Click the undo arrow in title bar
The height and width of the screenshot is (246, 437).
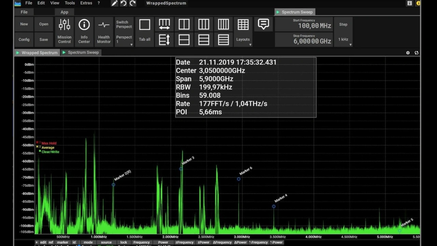pyautogui.click(x=124, y=3)
